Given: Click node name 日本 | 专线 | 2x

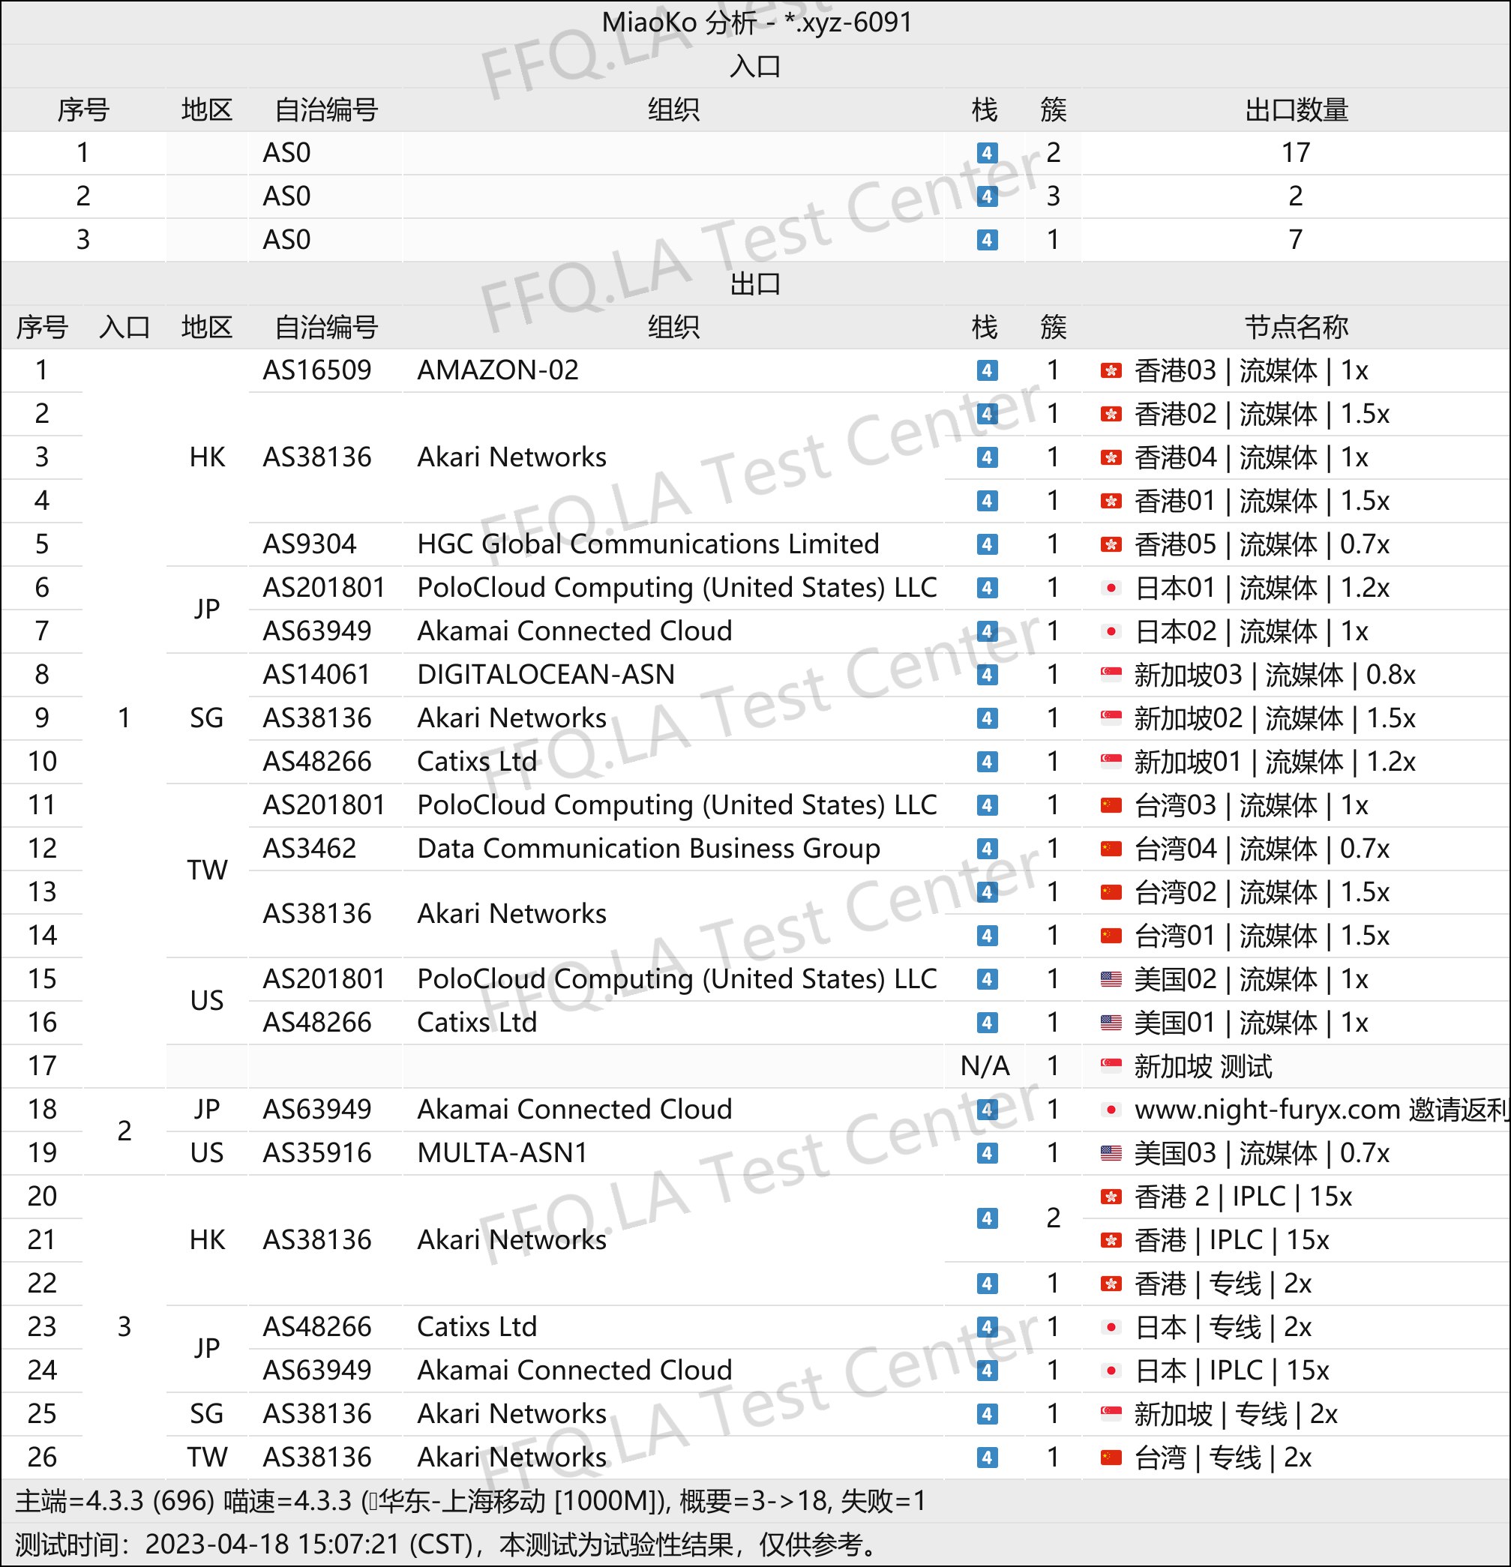Looking at the screenshot, I should pyautogui.click(x=1223, y=1327).
